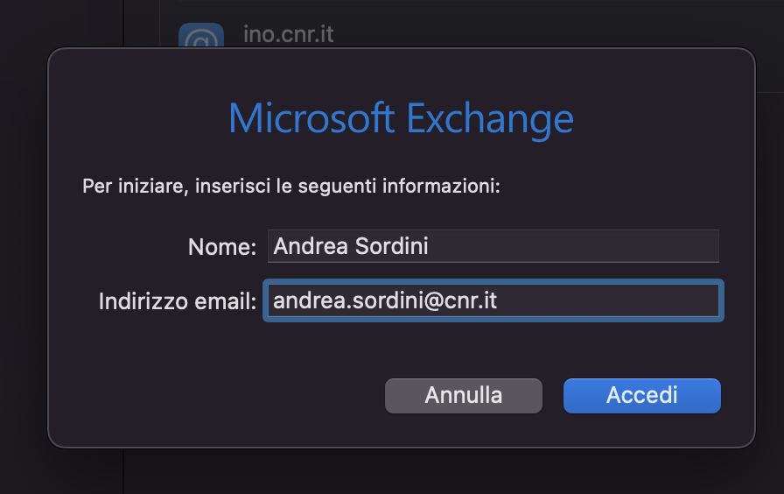Place cursor on "Andrea" in Nome field
The image size is (784, 494).
pyautogui.click(x=311, y=246)
